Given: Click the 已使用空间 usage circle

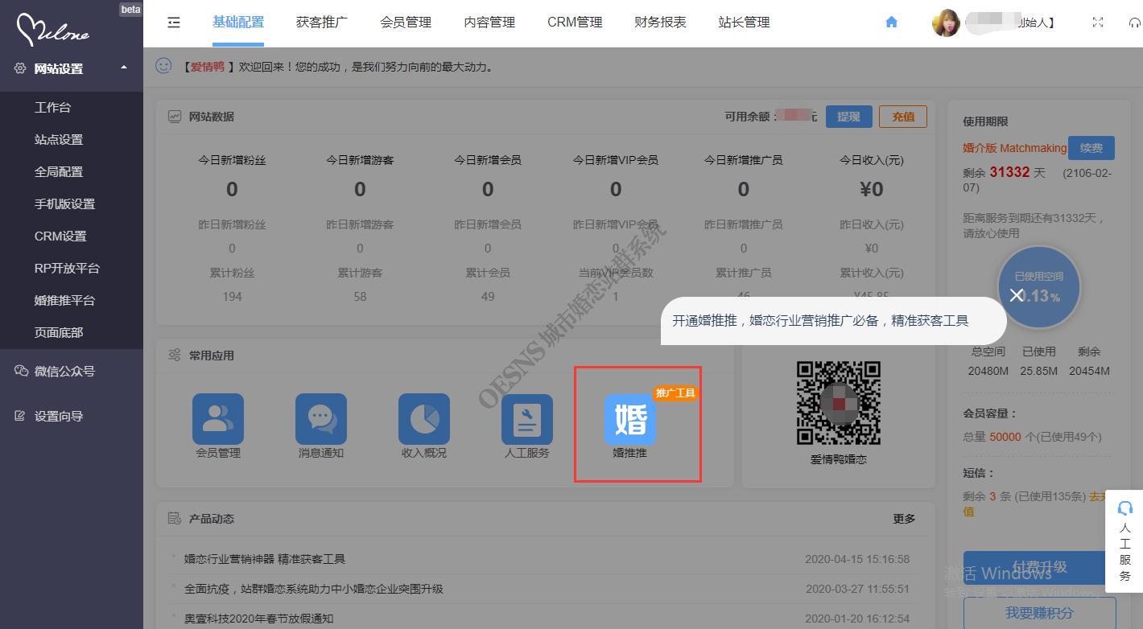Looking at the screenshot, I should coord(1039,287).
